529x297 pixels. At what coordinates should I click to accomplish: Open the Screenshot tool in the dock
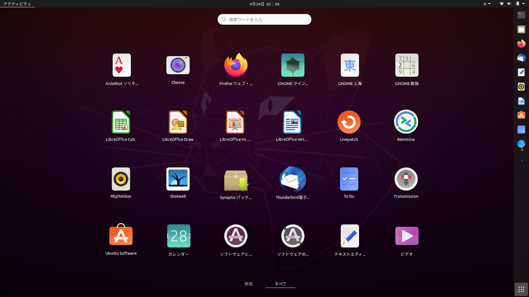coord(521,129)
